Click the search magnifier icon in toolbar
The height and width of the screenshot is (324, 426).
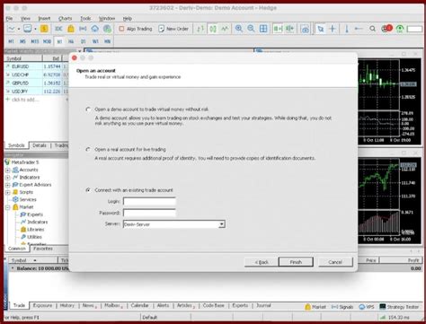point(372,29)
